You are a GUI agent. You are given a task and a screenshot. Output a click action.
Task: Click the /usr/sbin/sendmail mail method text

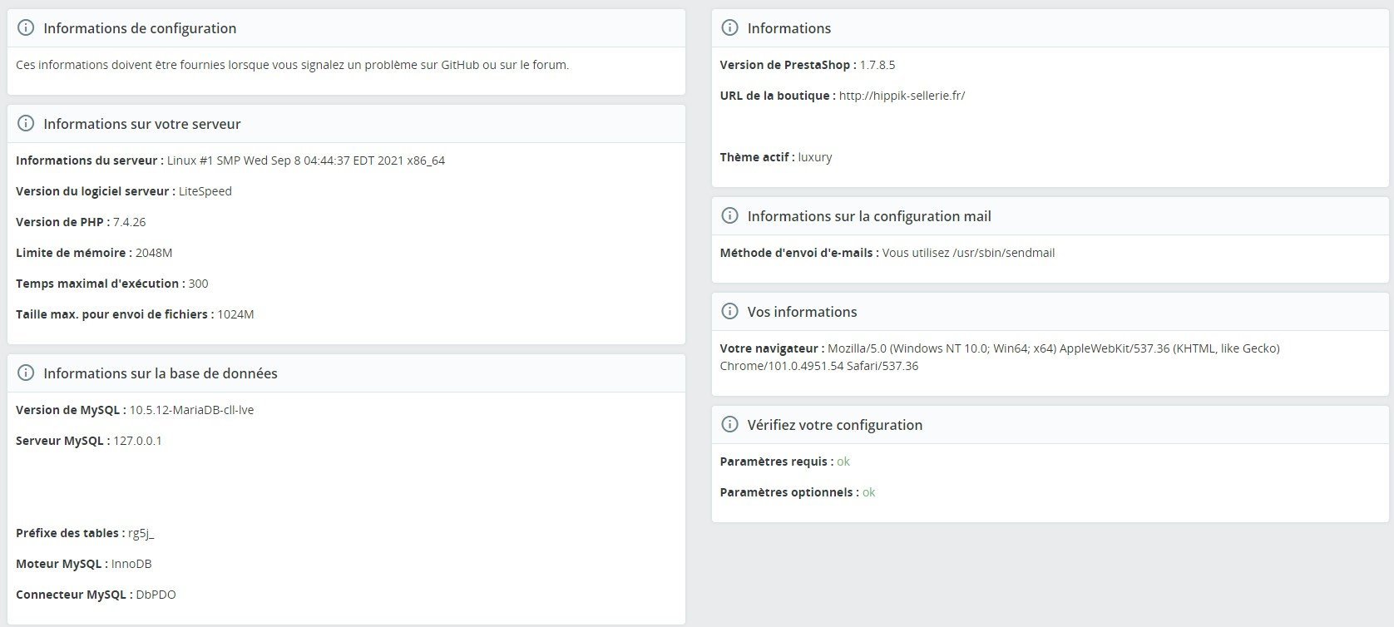pos(968,253)
